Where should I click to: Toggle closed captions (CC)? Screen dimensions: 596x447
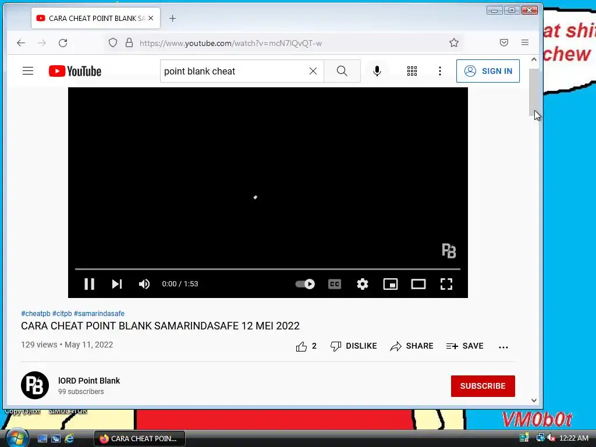click(x=335, y=284)
